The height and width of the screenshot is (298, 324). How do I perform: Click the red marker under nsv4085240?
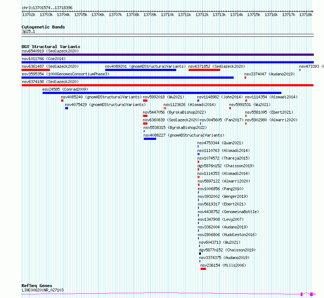point(62,101)
